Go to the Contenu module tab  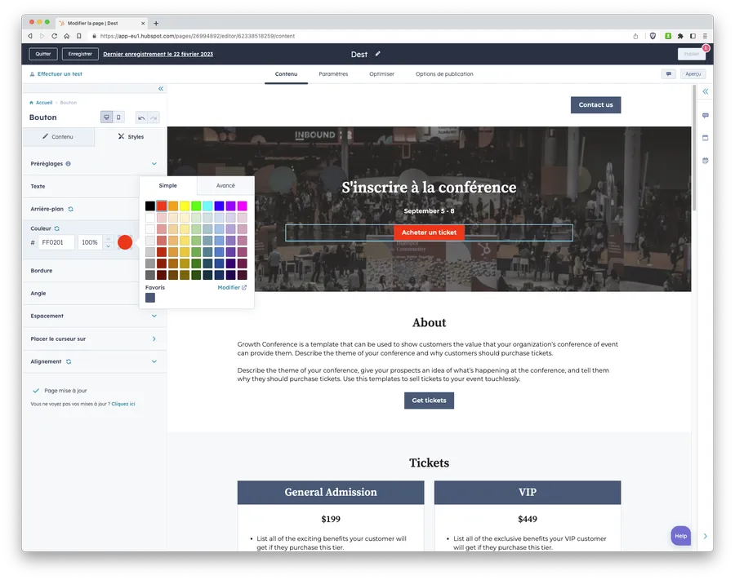click(58, 137)
